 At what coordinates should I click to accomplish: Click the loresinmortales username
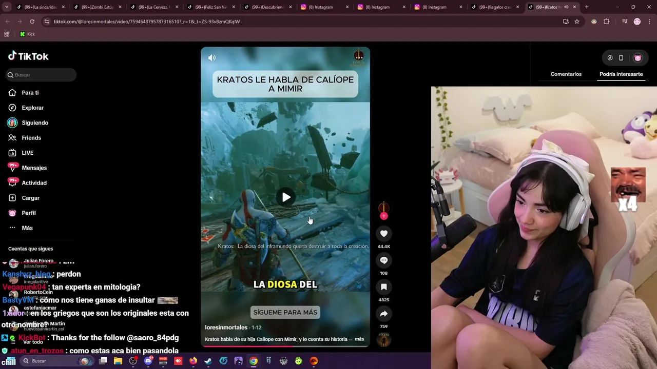[226, 327]
